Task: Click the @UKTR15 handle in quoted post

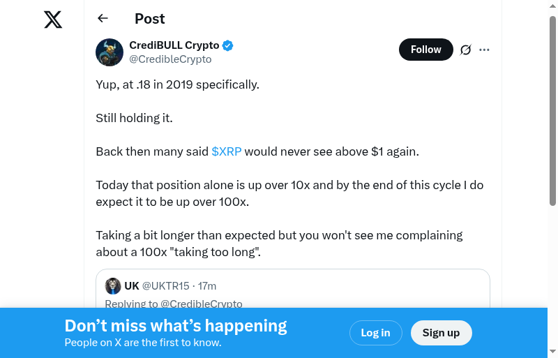Action: [166, 286]
